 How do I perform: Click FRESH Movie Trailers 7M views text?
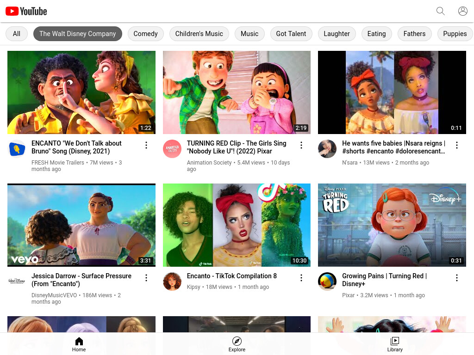76,166
